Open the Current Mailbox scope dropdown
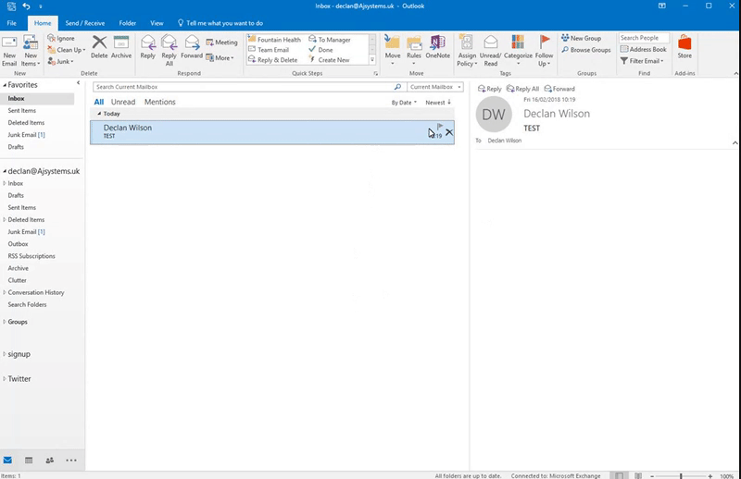The width and height of the screenshot is (741, 479). pyautogui.click(x=435, y=87)
